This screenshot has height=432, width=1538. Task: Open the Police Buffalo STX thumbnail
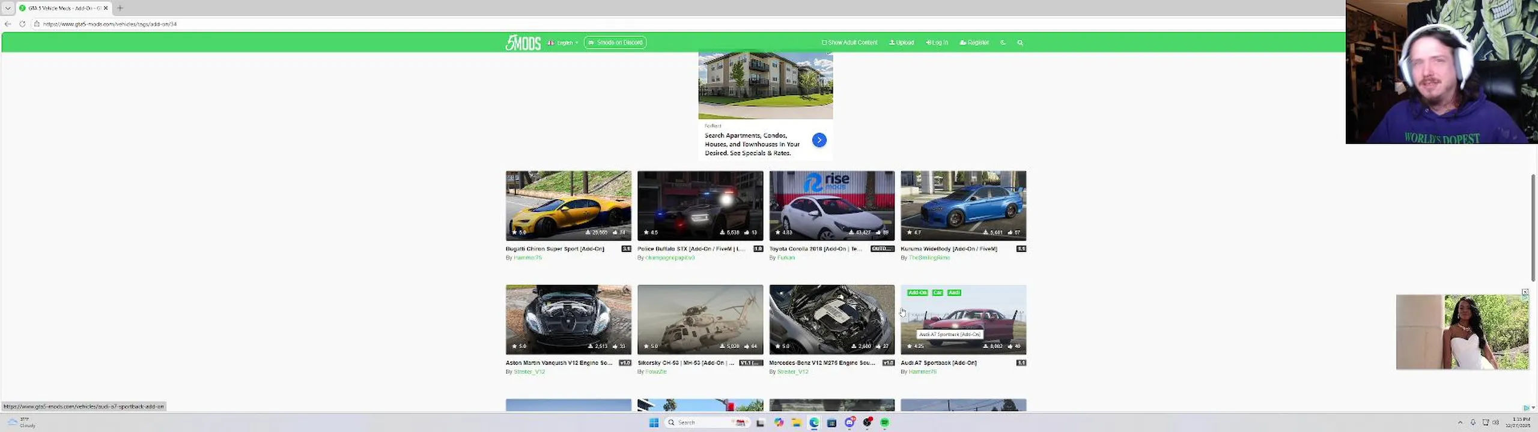[x=700, y=205]
